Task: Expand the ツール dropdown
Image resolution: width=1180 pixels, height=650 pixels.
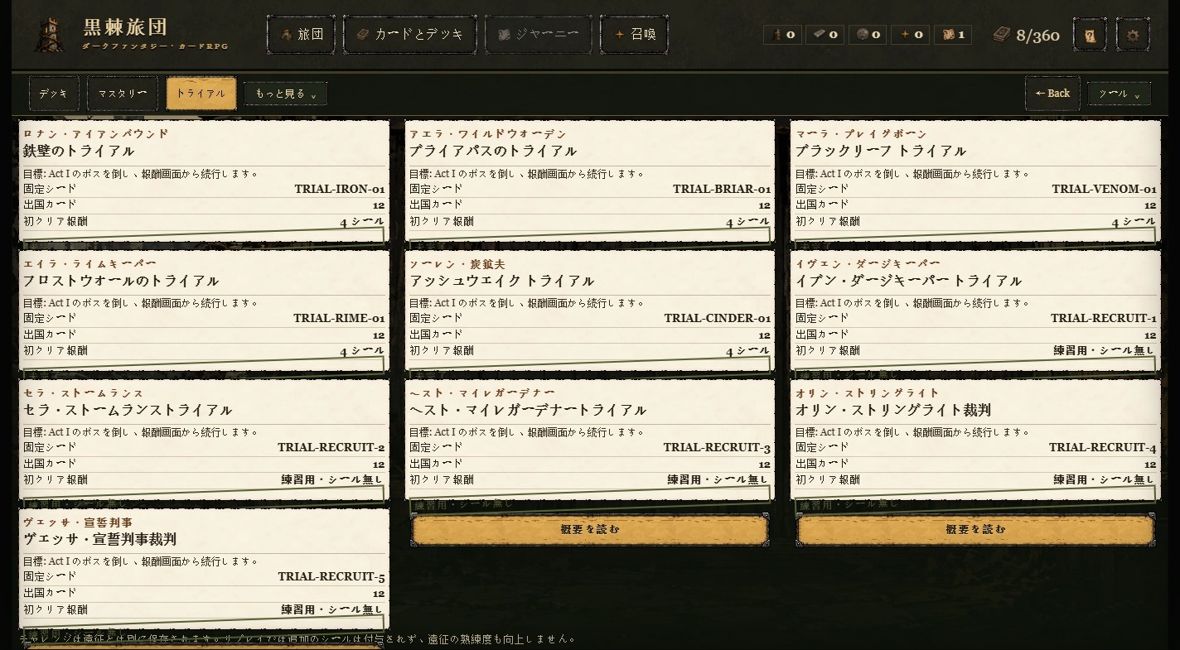Action: pyautogui.click(x=1119, y=94)
